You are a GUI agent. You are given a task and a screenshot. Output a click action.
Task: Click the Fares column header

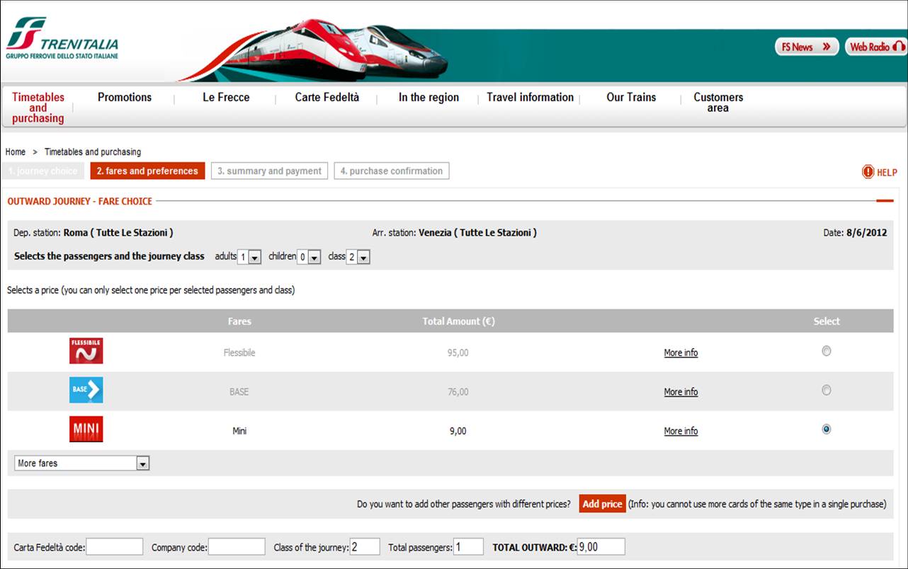click(239, 321)
